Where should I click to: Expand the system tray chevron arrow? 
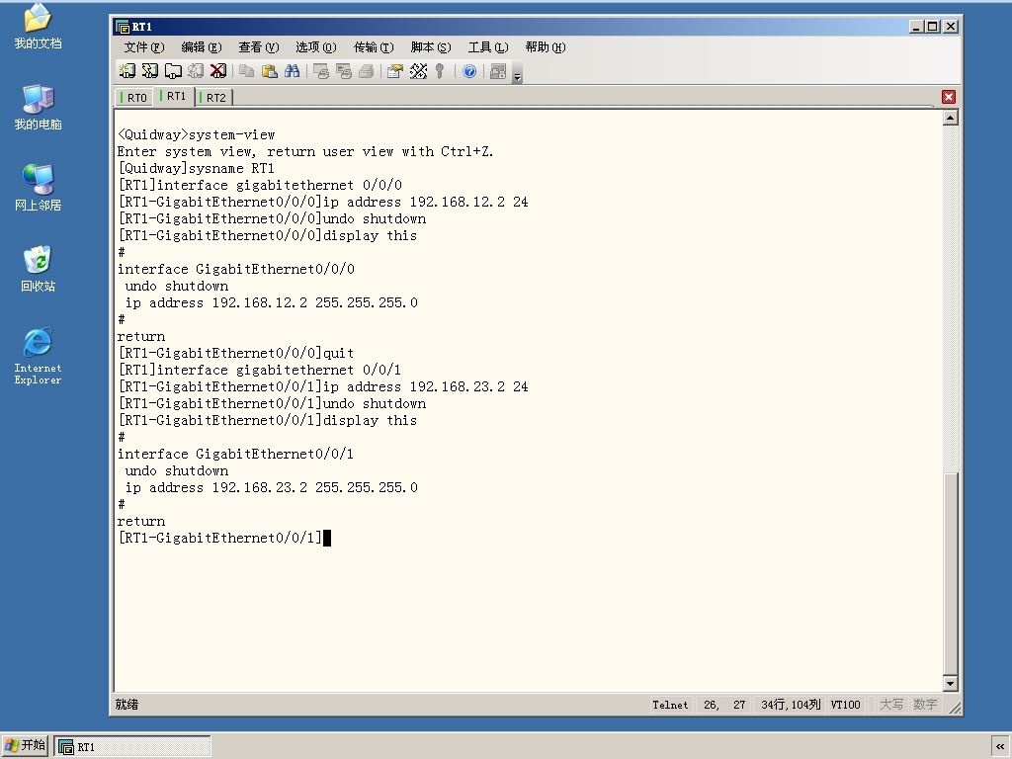click(1000, 747)
